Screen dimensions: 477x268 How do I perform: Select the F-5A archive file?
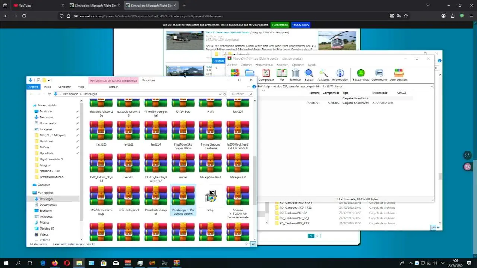point(211,106)
